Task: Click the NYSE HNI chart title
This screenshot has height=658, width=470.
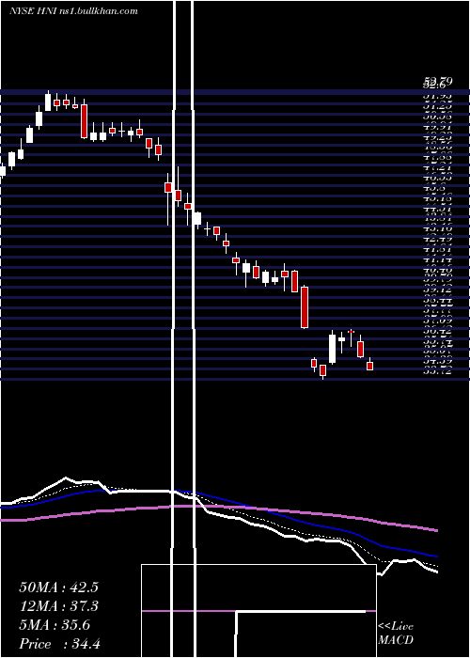Action: [73, 11]
